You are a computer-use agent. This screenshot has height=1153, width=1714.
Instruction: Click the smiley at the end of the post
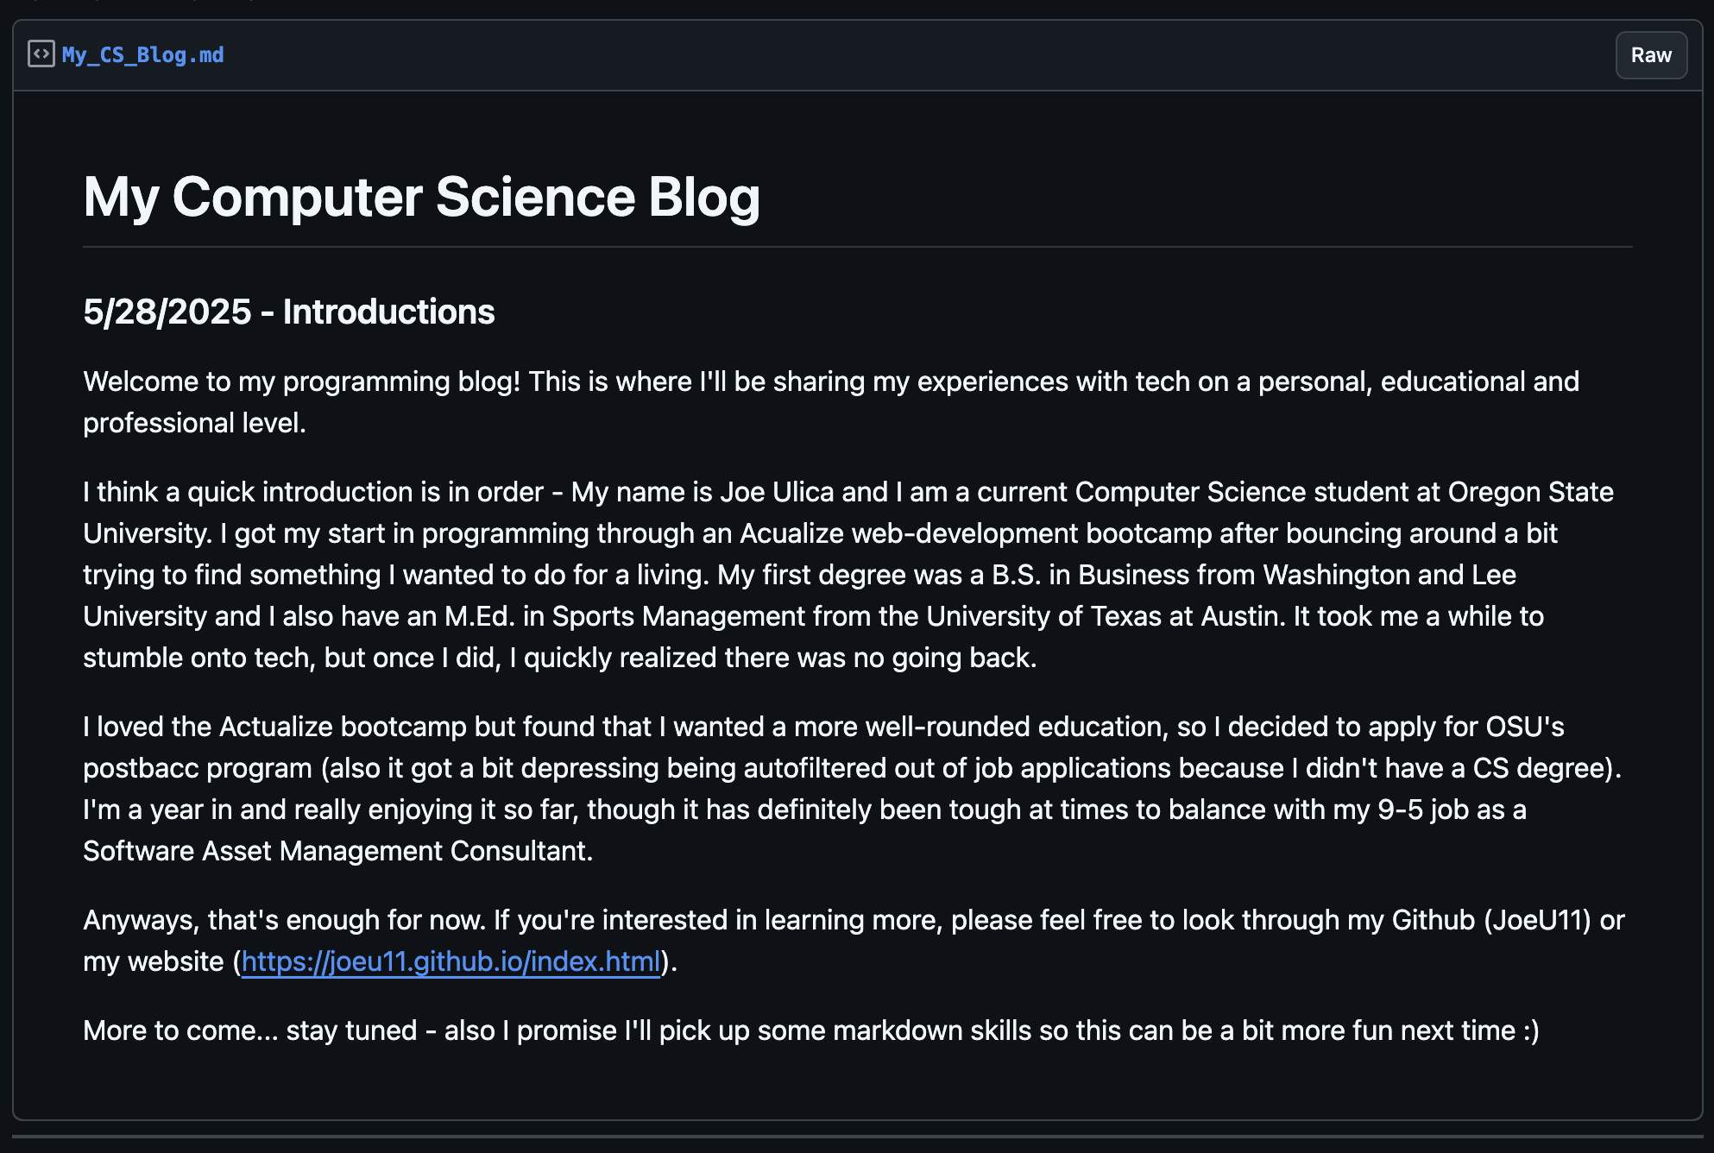point(1531,1030)
